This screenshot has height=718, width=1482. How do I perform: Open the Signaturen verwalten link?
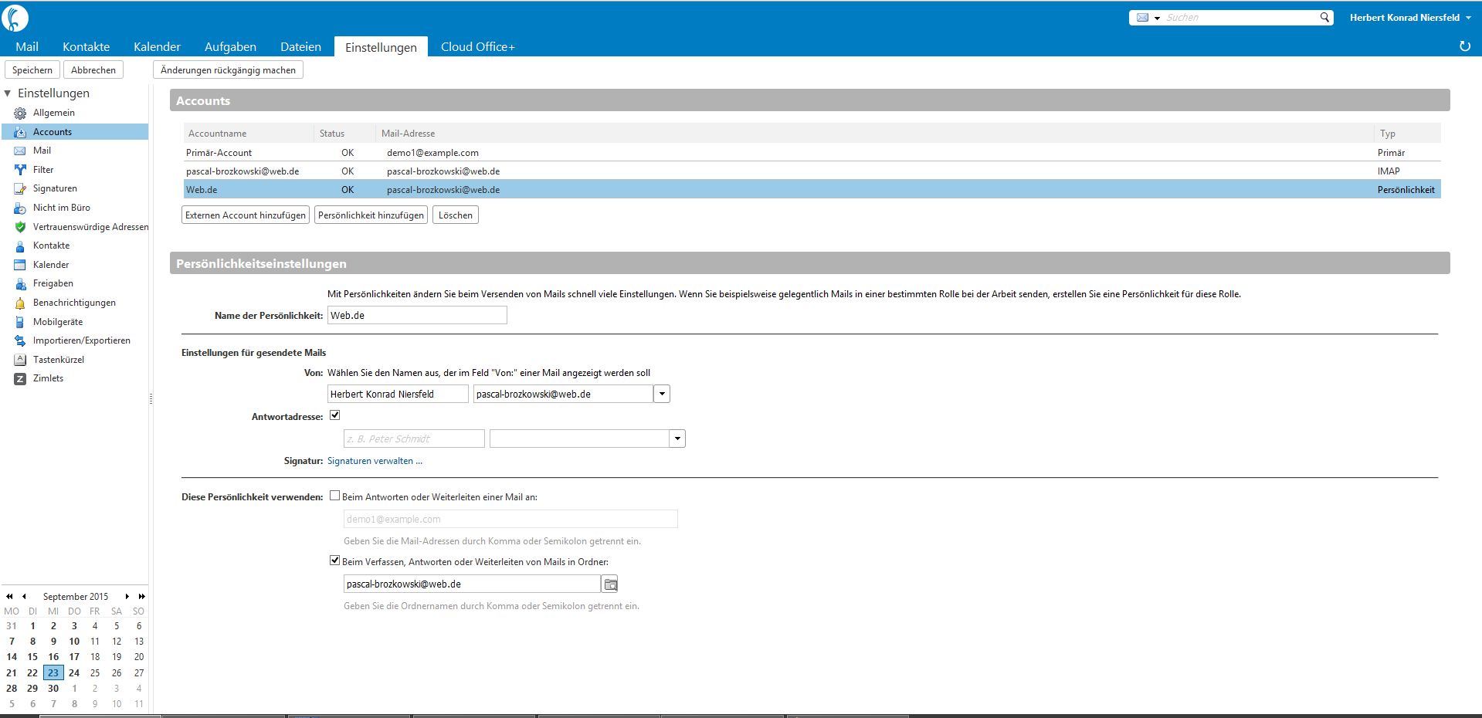coord(375,461)
